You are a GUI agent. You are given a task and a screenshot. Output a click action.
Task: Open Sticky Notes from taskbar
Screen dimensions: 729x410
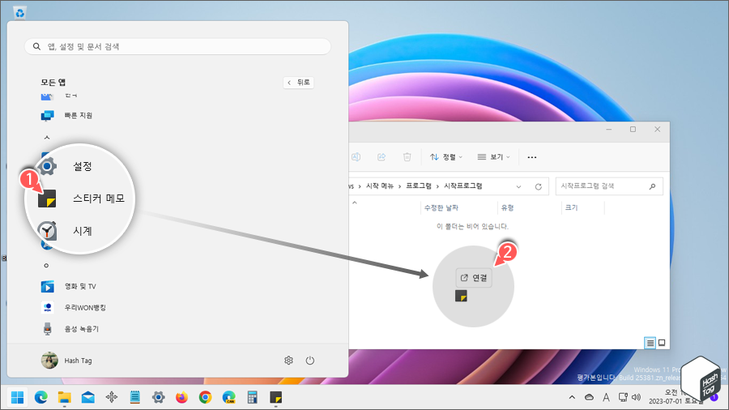[275, 398]
